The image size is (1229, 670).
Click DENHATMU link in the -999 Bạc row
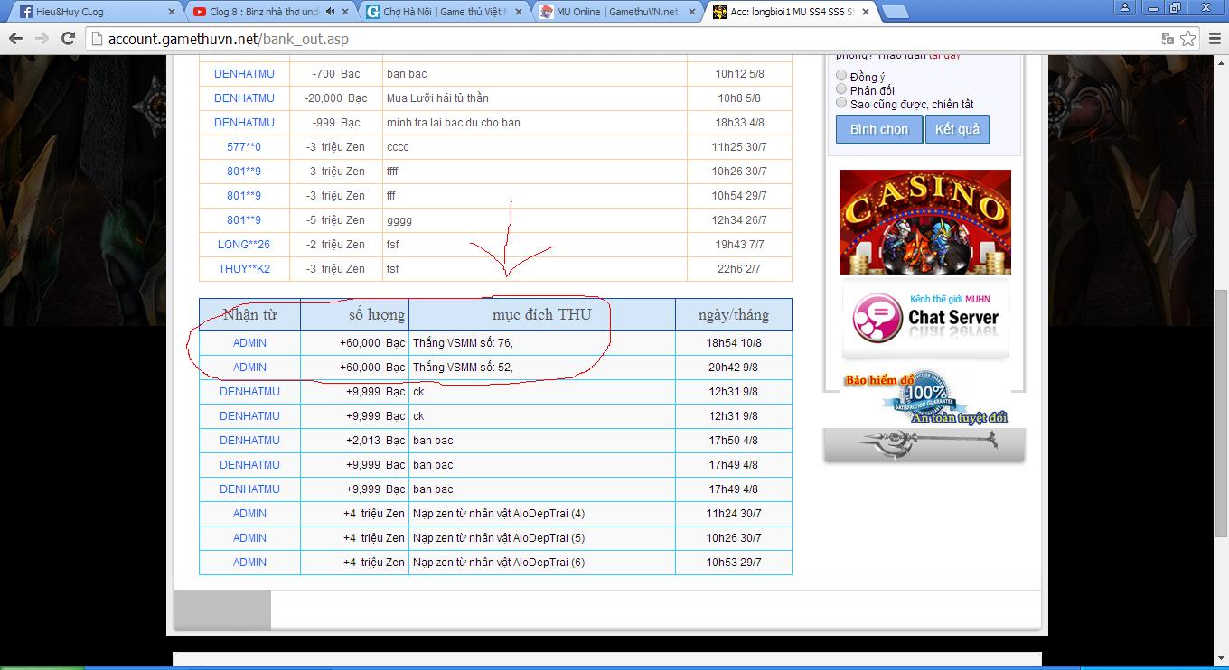click(244, 122)
